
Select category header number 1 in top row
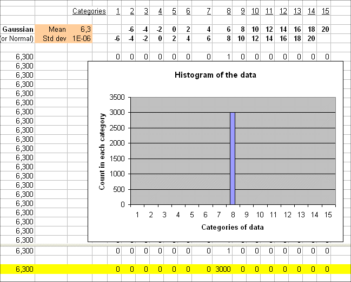coord(118,11)
